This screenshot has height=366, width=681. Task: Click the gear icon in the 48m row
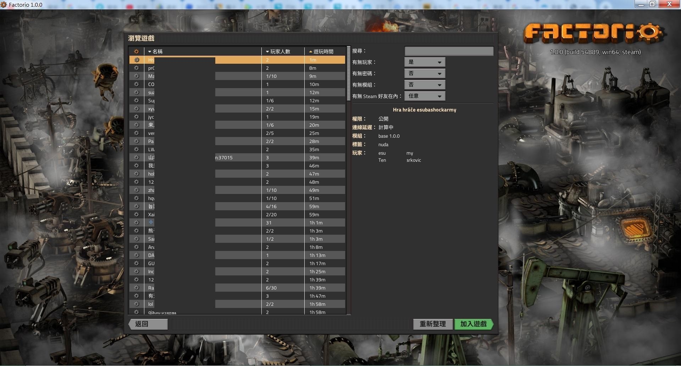pos(137,182)
